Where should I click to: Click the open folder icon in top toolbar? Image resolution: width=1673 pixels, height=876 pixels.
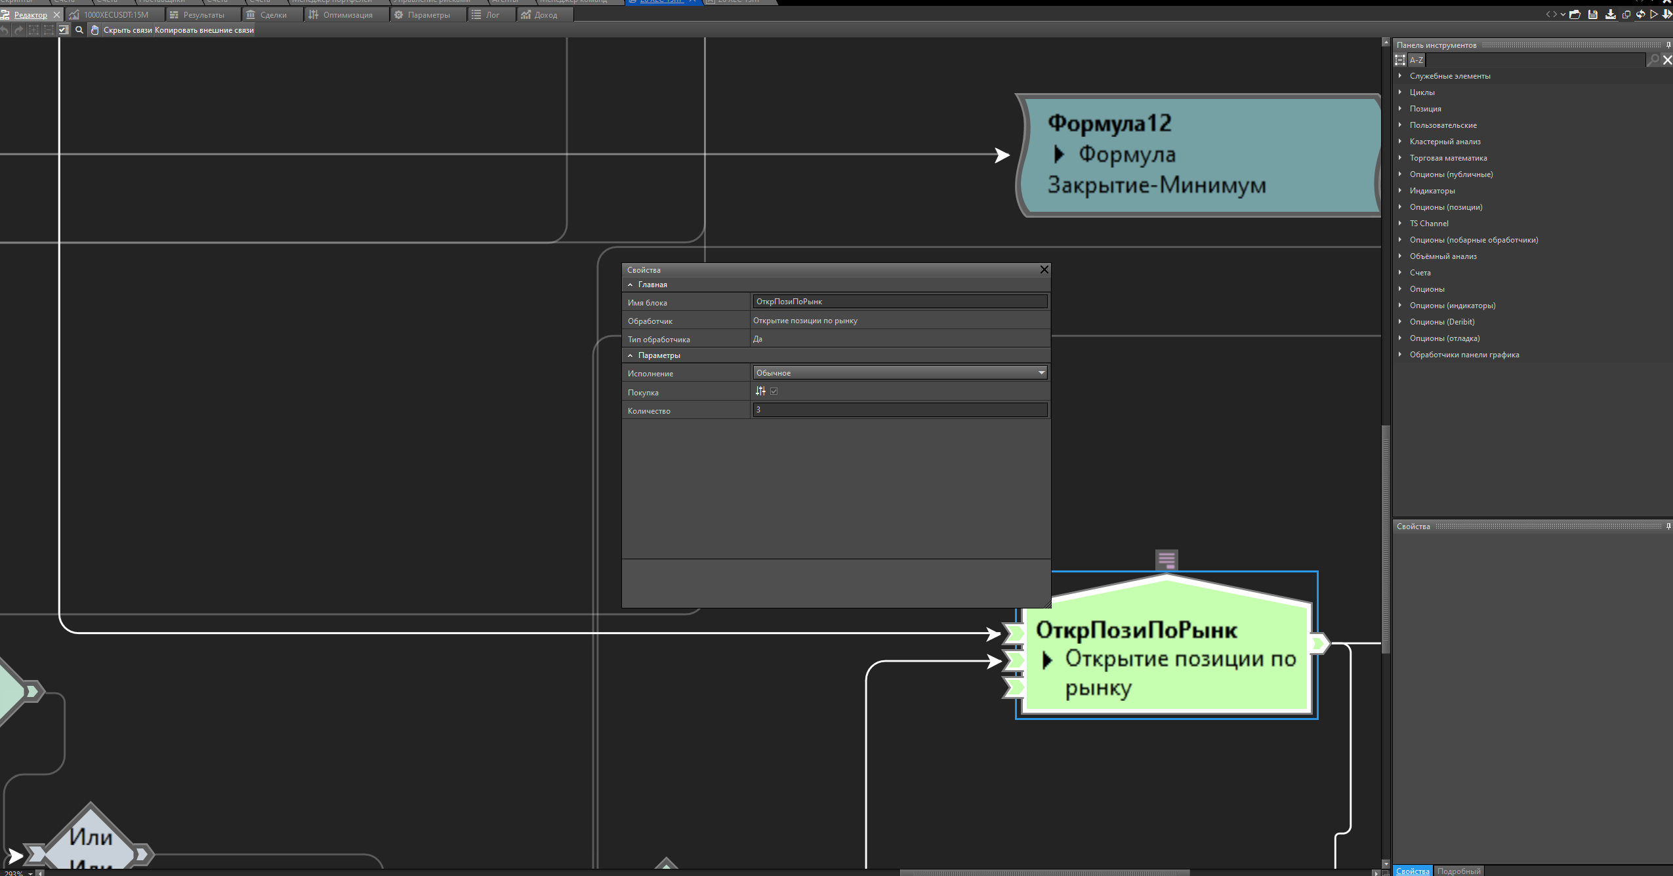click(x=1575, y=14)
